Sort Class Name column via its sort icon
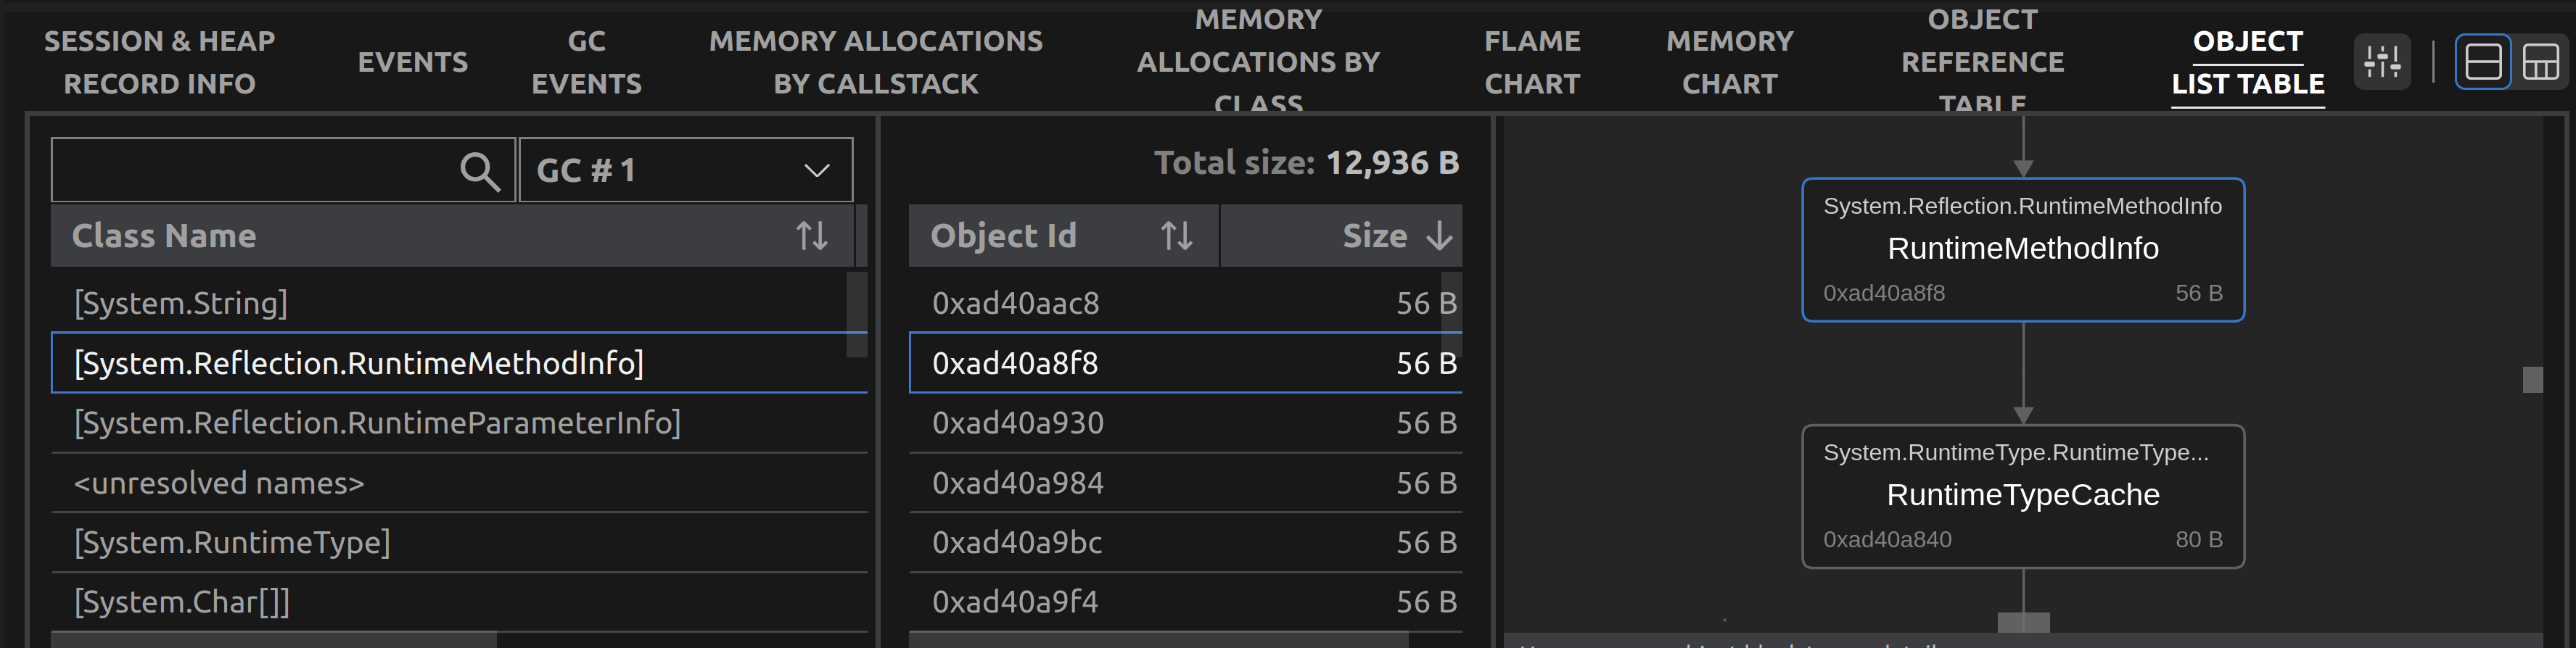This screenshot has height=648, width=2576. [813, 236]
